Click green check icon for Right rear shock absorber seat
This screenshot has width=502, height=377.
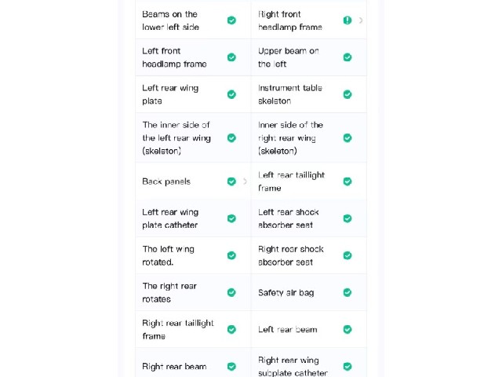(x=347, y=255)
